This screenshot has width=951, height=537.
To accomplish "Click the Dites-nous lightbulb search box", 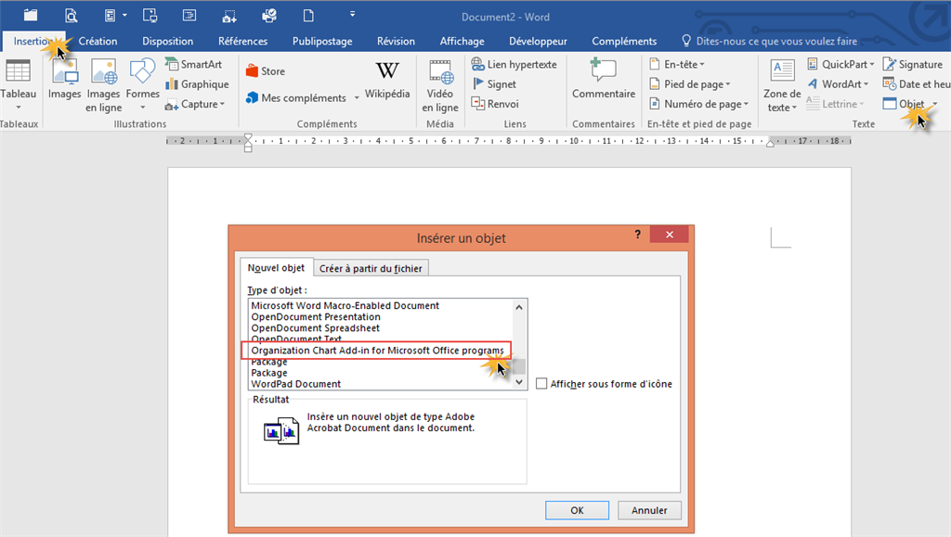I will point(770,41).
